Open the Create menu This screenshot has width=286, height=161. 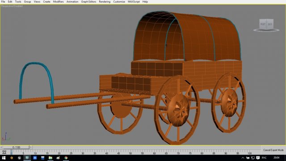(46, 2)
